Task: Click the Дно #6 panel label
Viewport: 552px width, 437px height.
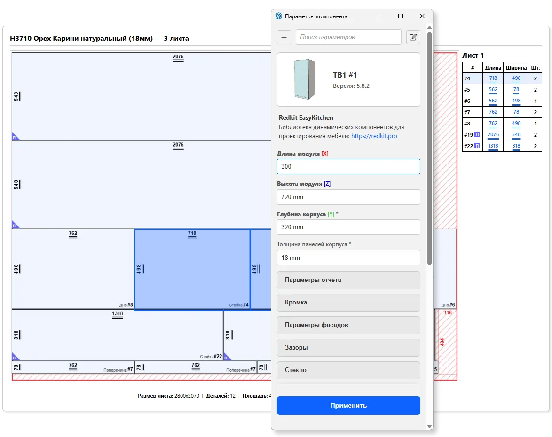Action: tap(448, 305)
